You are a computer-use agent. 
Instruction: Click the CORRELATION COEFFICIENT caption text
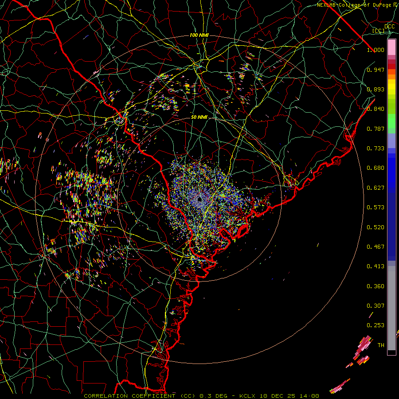[129, 396]
